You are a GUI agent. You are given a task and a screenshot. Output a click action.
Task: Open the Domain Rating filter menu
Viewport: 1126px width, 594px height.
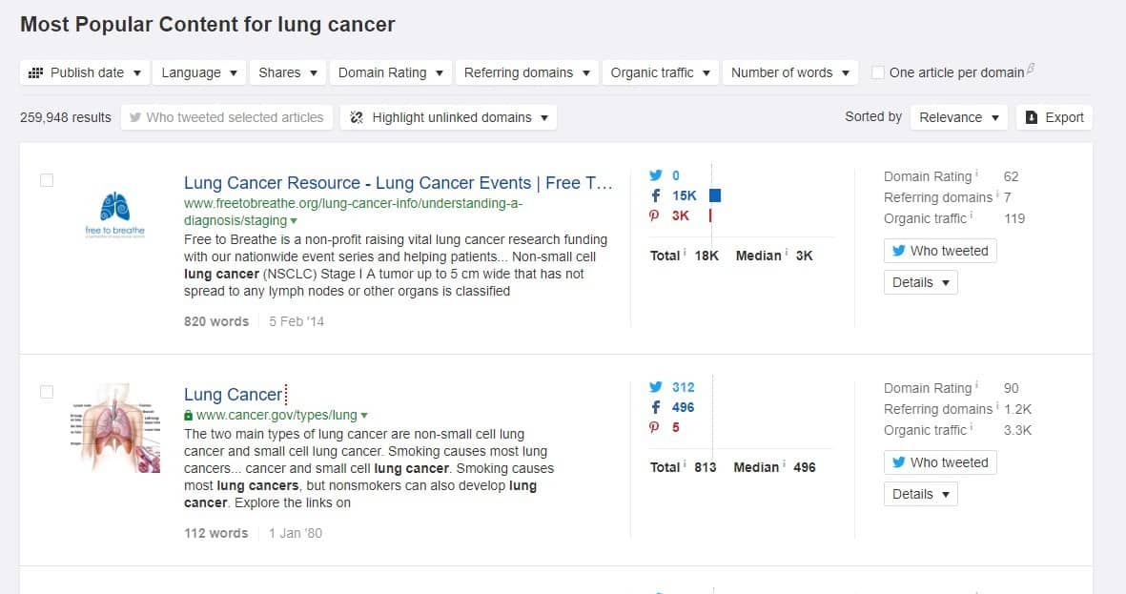[391, 72]
